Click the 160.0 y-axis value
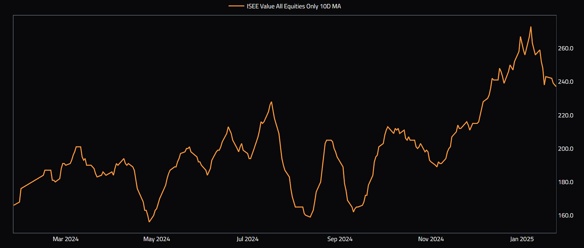This screenshot has width=584, height=248. click(566, 215)
